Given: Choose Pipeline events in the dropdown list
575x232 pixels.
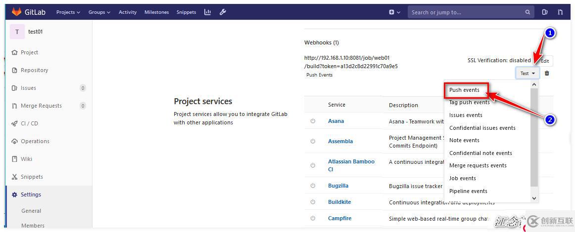Looking at the screenshot, I should [x=468, y=191].
